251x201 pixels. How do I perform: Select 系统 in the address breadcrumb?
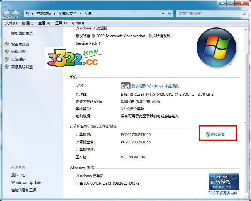click(x=88, y=14)
